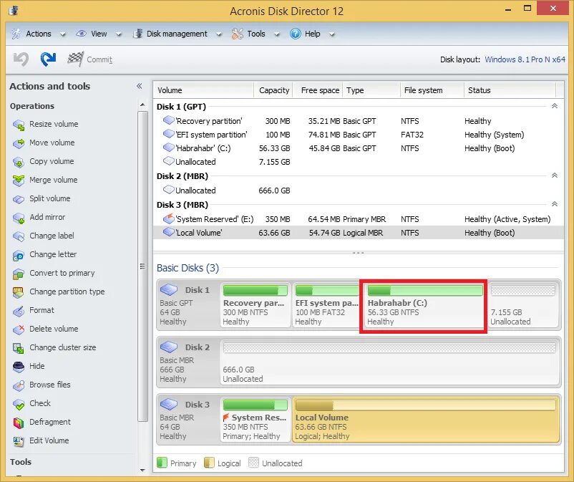The width and height of the screenshot is (574, 482).
Task: Open the Windows 8.1 Pro N x64 disk layout link
Action: click(525, 59)
